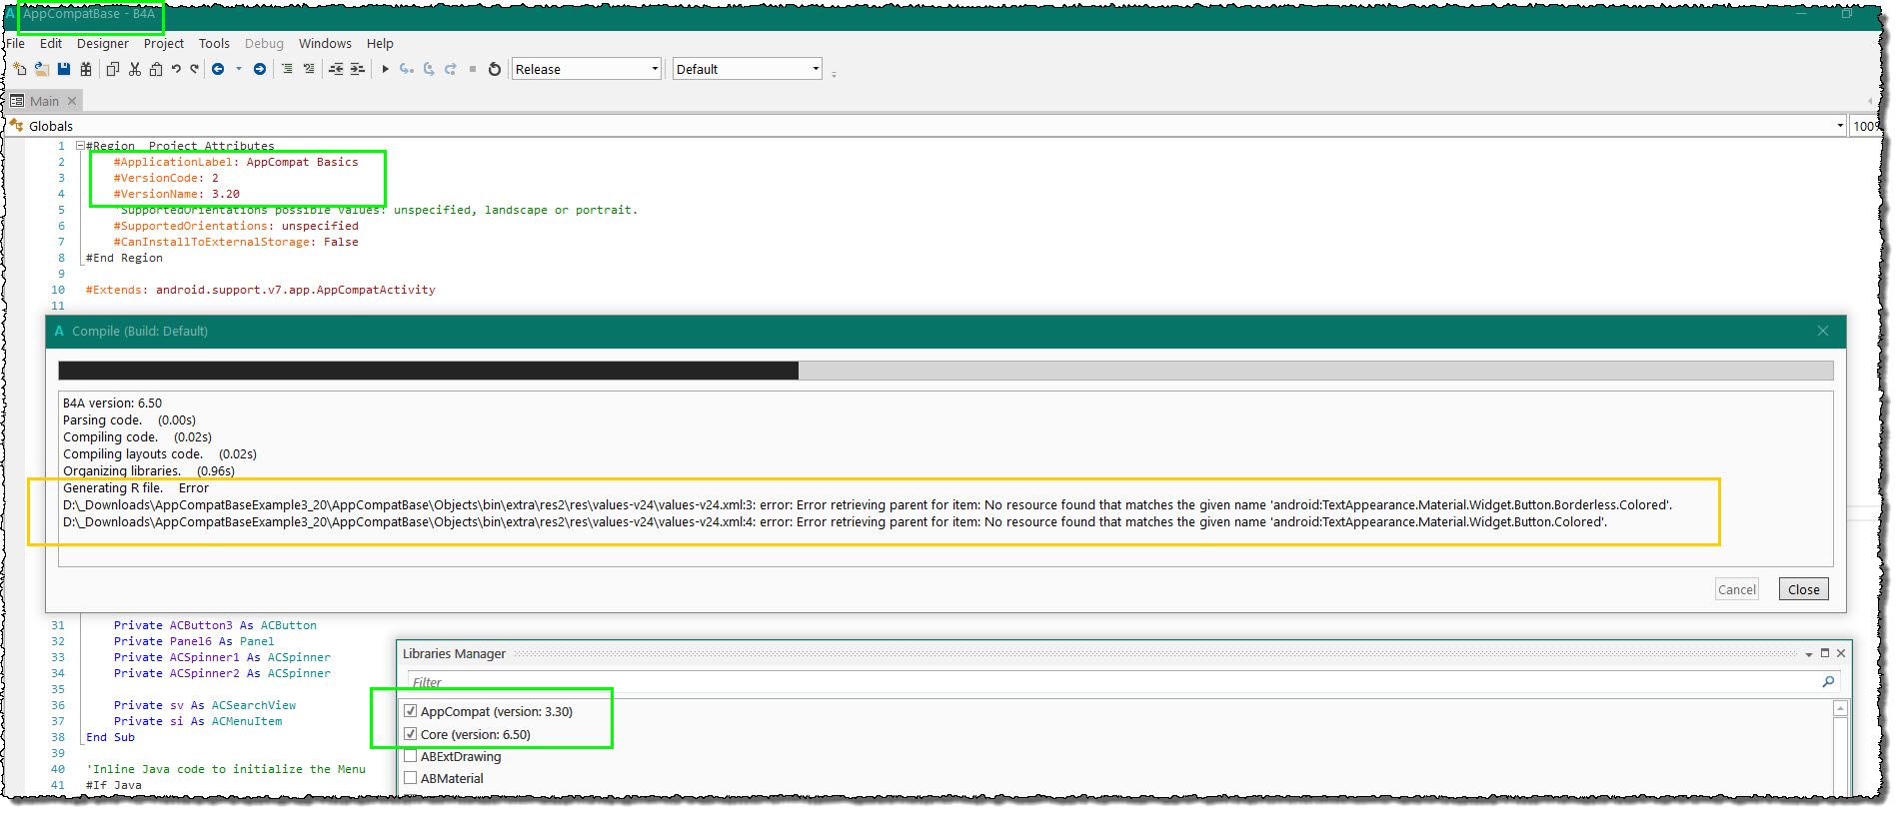Image resolution: width=1900 pixels, height=818 pixels.
Task: Click the 'Private sv As ACSearchView' code line
Action: pos(205,705)
